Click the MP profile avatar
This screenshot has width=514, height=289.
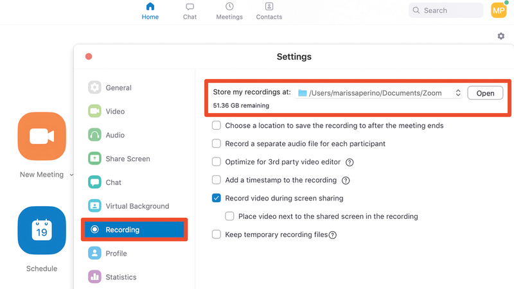[x=499, y=10]
